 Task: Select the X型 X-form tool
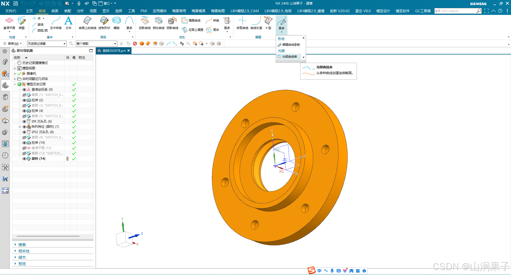(268, 23)
